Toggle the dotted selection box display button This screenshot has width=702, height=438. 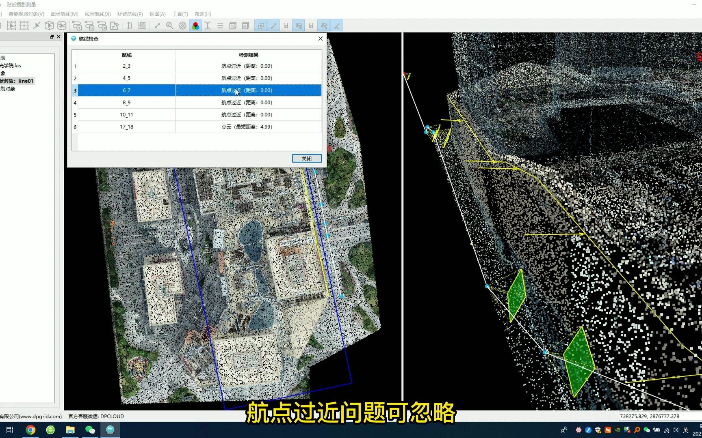tap(261, 26)
